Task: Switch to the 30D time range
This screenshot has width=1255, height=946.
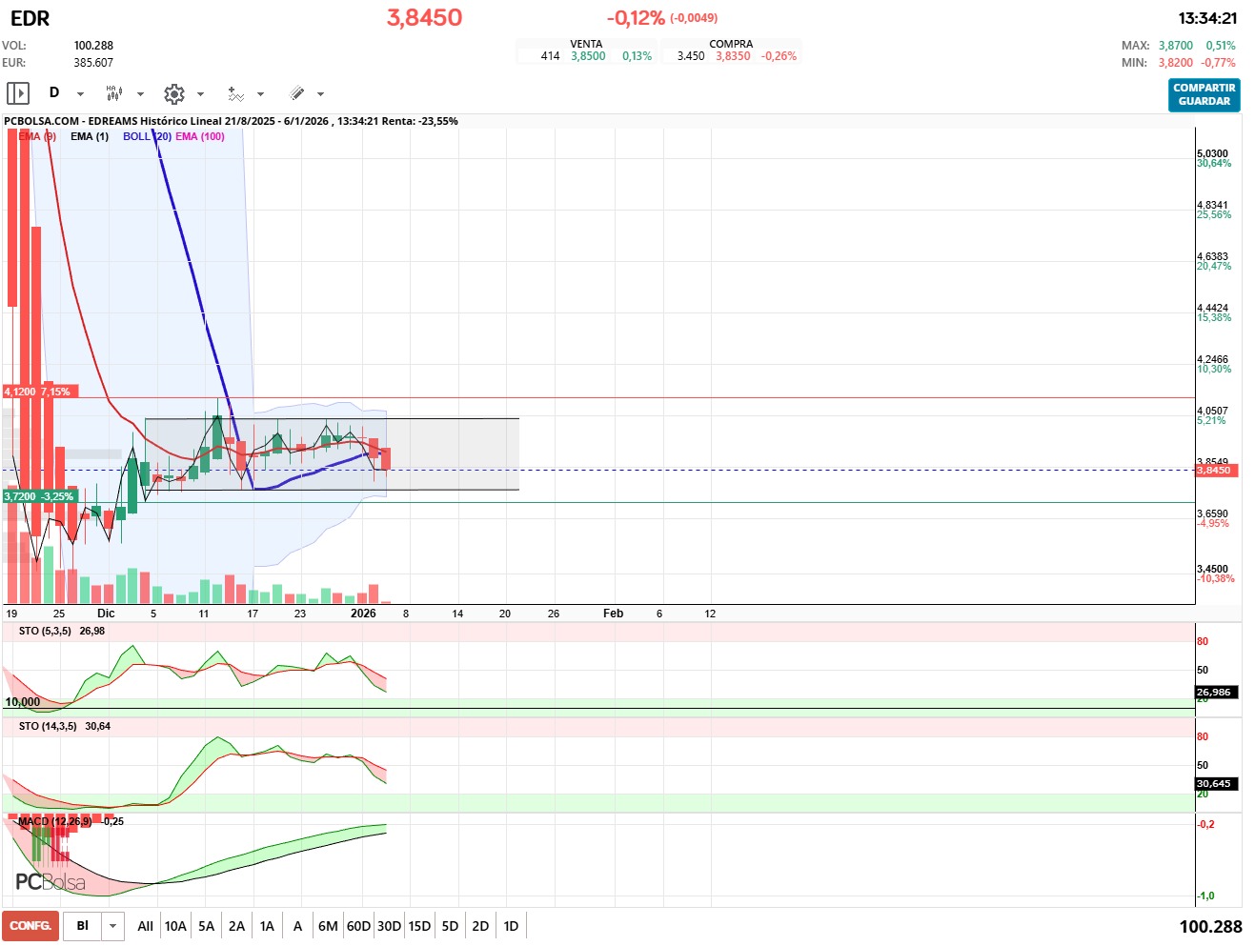Action: point(389,926)
